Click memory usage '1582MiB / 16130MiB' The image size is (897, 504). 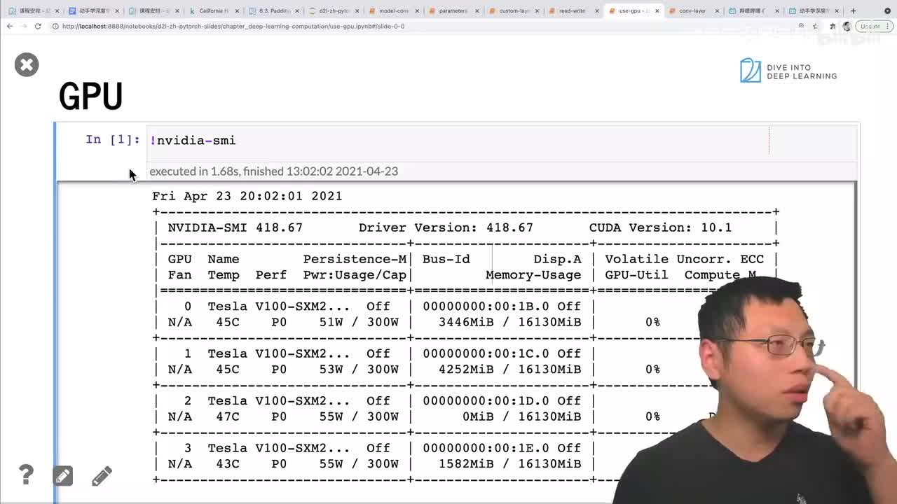[509, 463]
